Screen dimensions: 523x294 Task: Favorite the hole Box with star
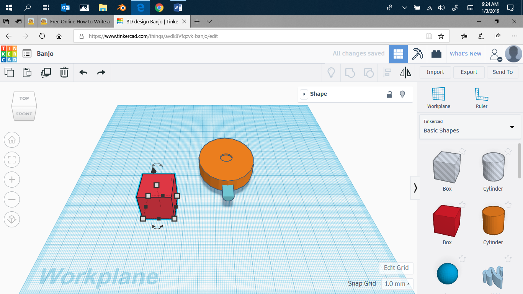462,151
